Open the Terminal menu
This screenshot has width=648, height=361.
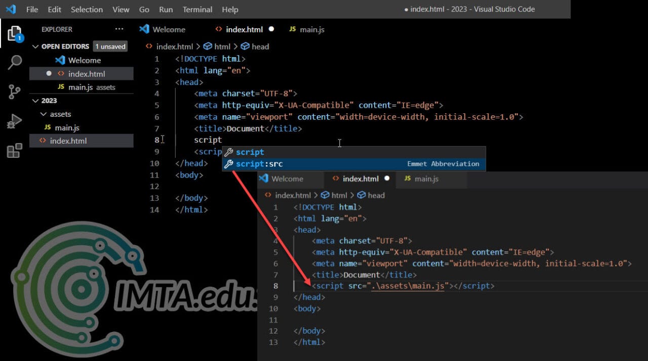pos(197,9)
